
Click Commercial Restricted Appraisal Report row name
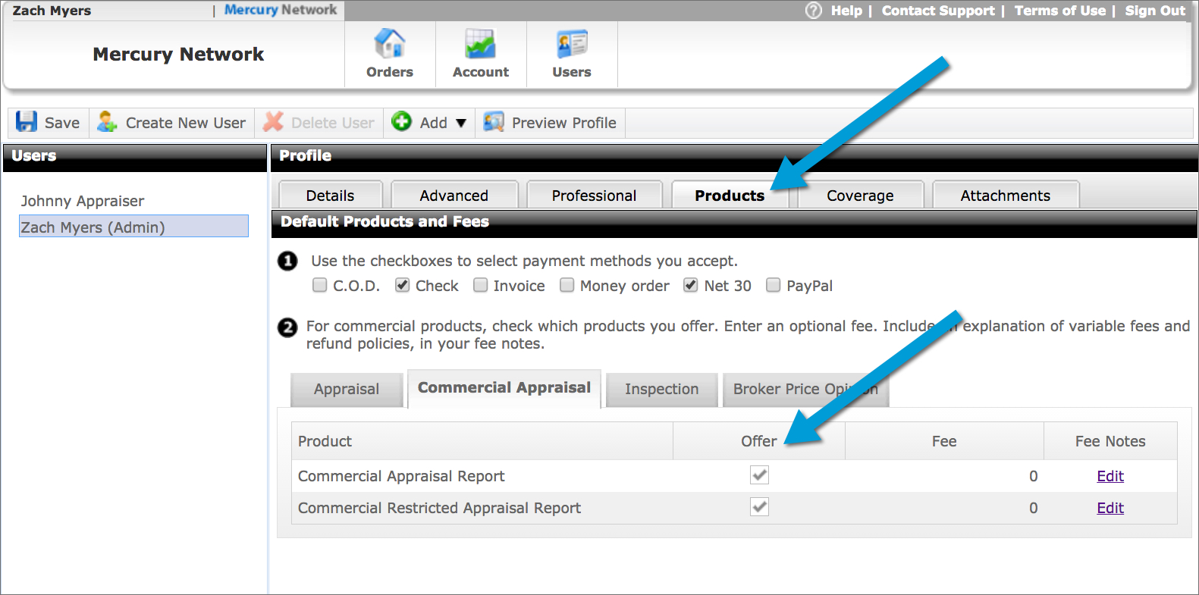pyautogui.click(x=439, y=508)
